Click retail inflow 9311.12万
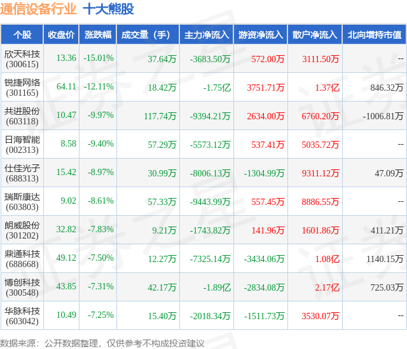Viewport: 407px width, 349px height. point(321,173)
